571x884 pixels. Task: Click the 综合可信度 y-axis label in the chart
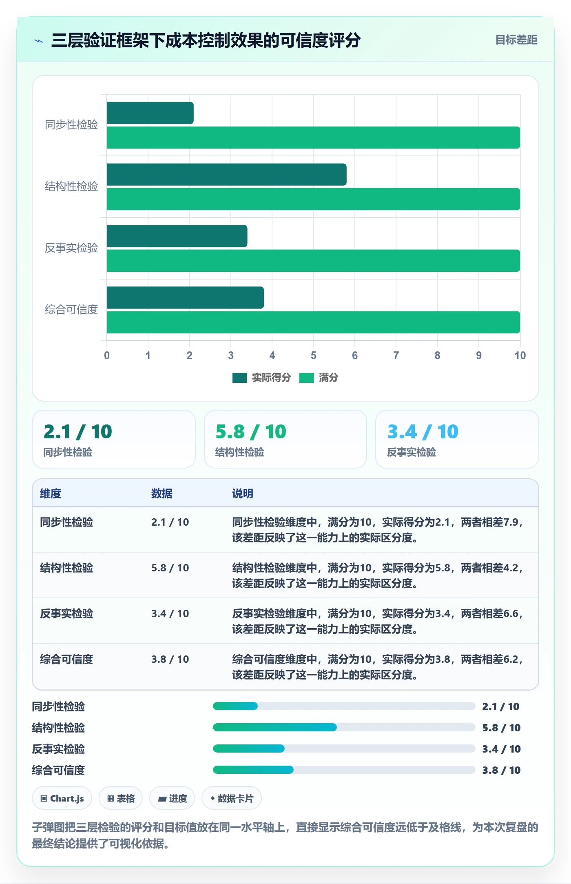click(71, 310)
